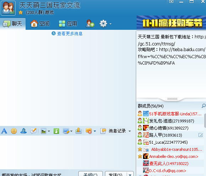Open the 空间 space tab
206x176 pixels.
40,24
